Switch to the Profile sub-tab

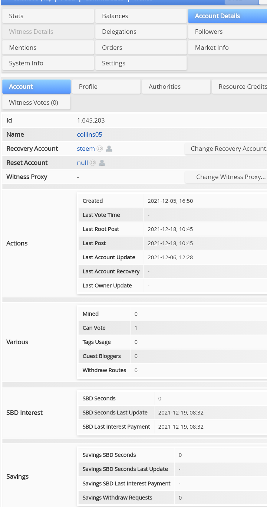coord(106,87)
